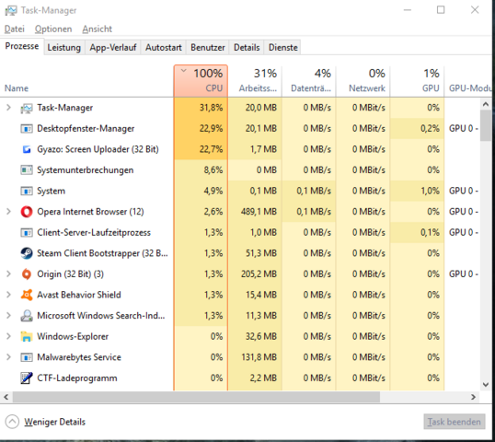Click the Systemunterbrechungen process icon
The width and height of the screenshot is (495, 442).
27,170
